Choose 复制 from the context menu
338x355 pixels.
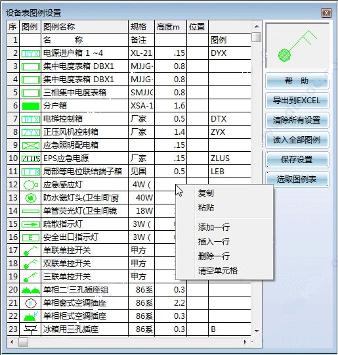click(205, 193)
